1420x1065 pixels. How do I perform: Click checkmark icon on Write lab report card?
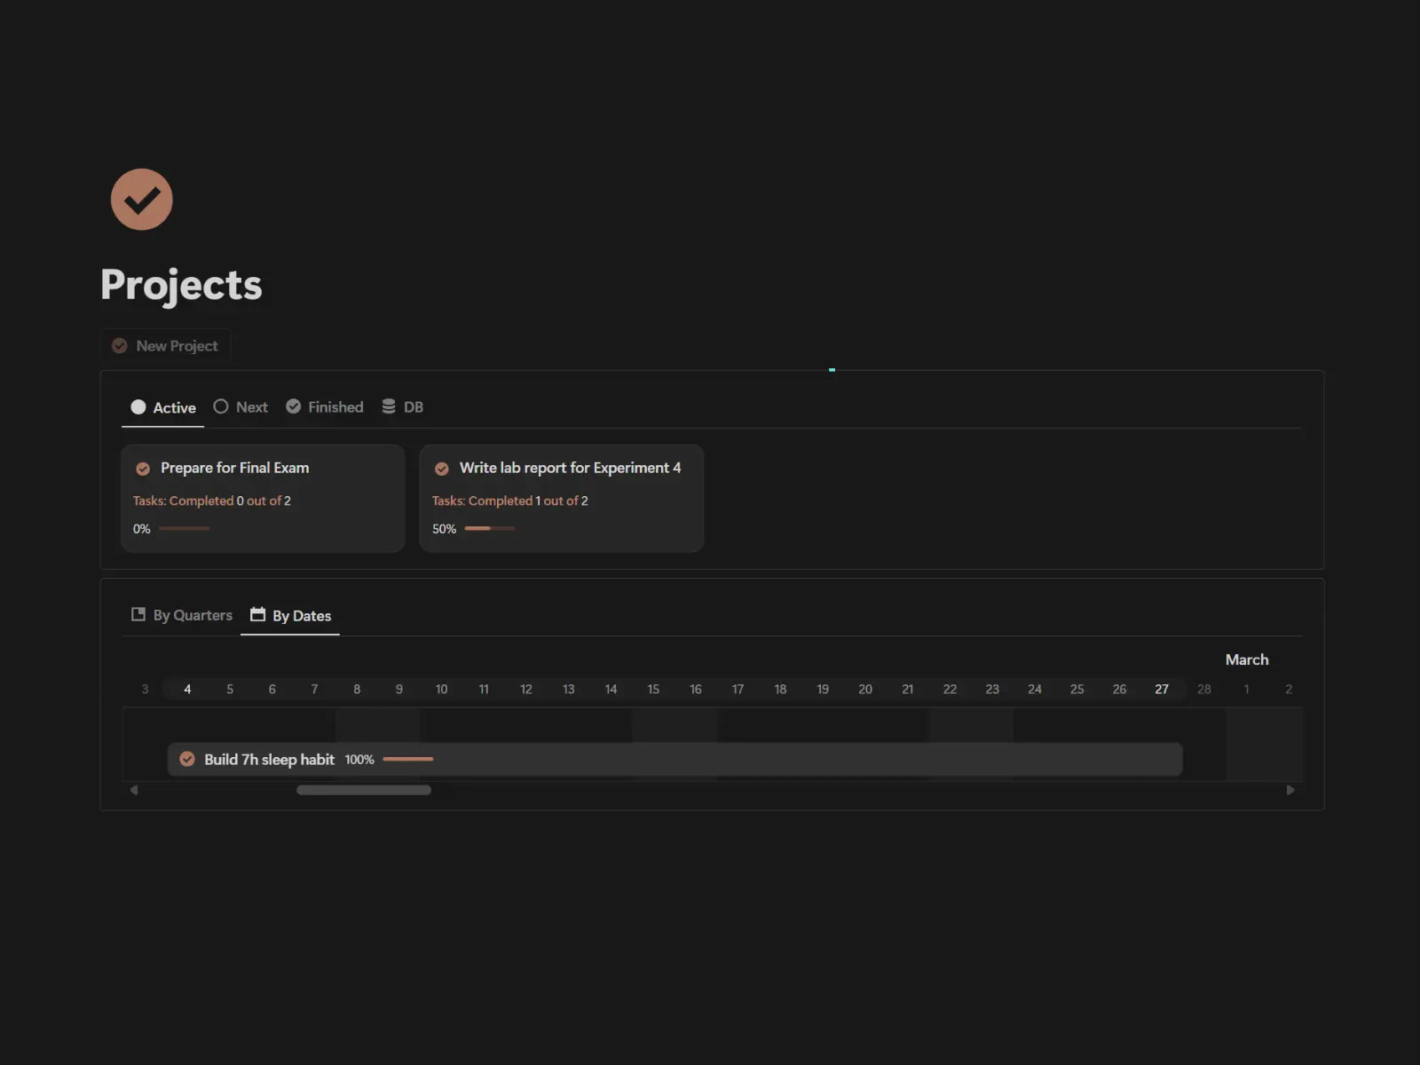(442, 469)
